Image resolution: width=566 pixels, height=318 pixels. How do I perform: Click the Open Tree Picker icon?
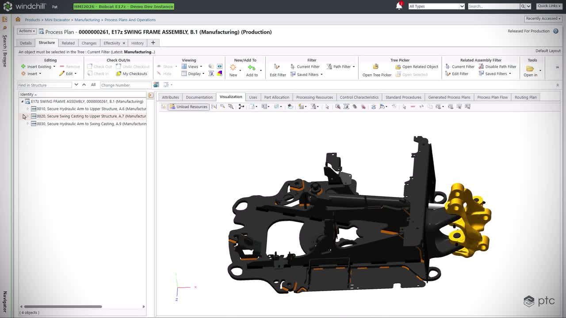376,67
